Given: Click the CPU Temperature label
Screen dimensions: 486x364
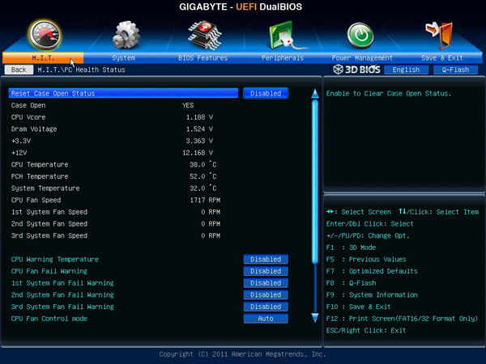Looking at the screenshot, I should tap(40, 165).
